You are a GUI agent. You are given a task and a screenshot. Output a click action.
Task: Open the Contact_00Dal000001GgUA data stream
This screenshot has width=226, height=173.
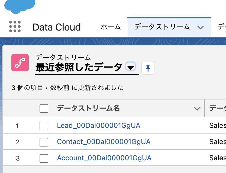[104, 142]
